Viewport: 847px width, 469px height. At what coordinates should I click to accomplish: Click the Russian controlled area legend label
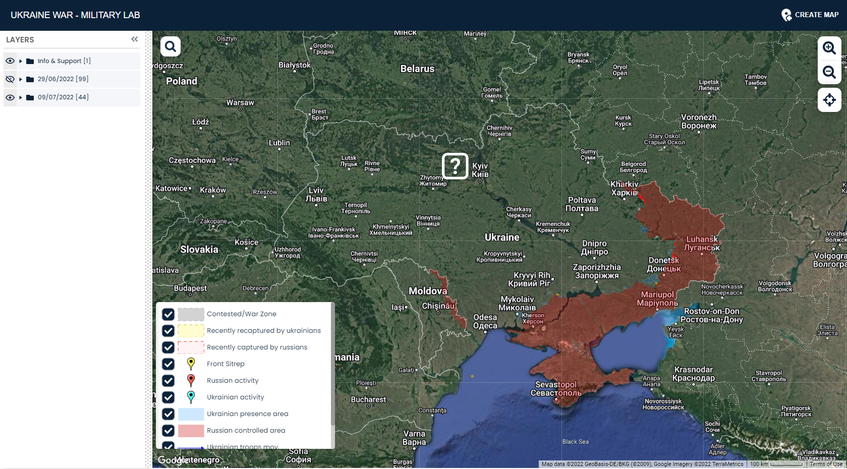[x=246, y=430]
